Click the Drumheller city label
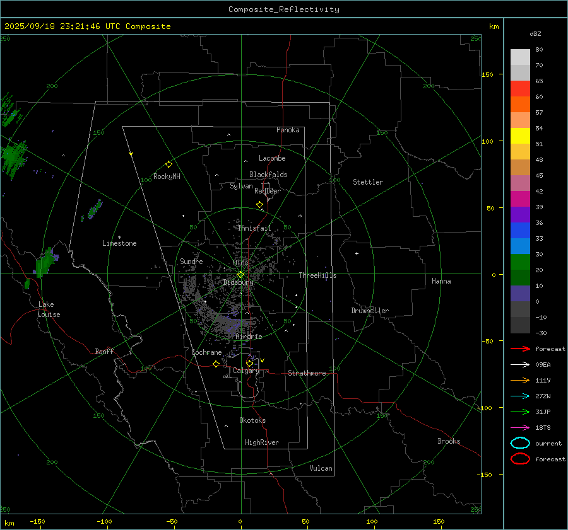The width and height of the screenshot is (568, 530). [370, 311]
